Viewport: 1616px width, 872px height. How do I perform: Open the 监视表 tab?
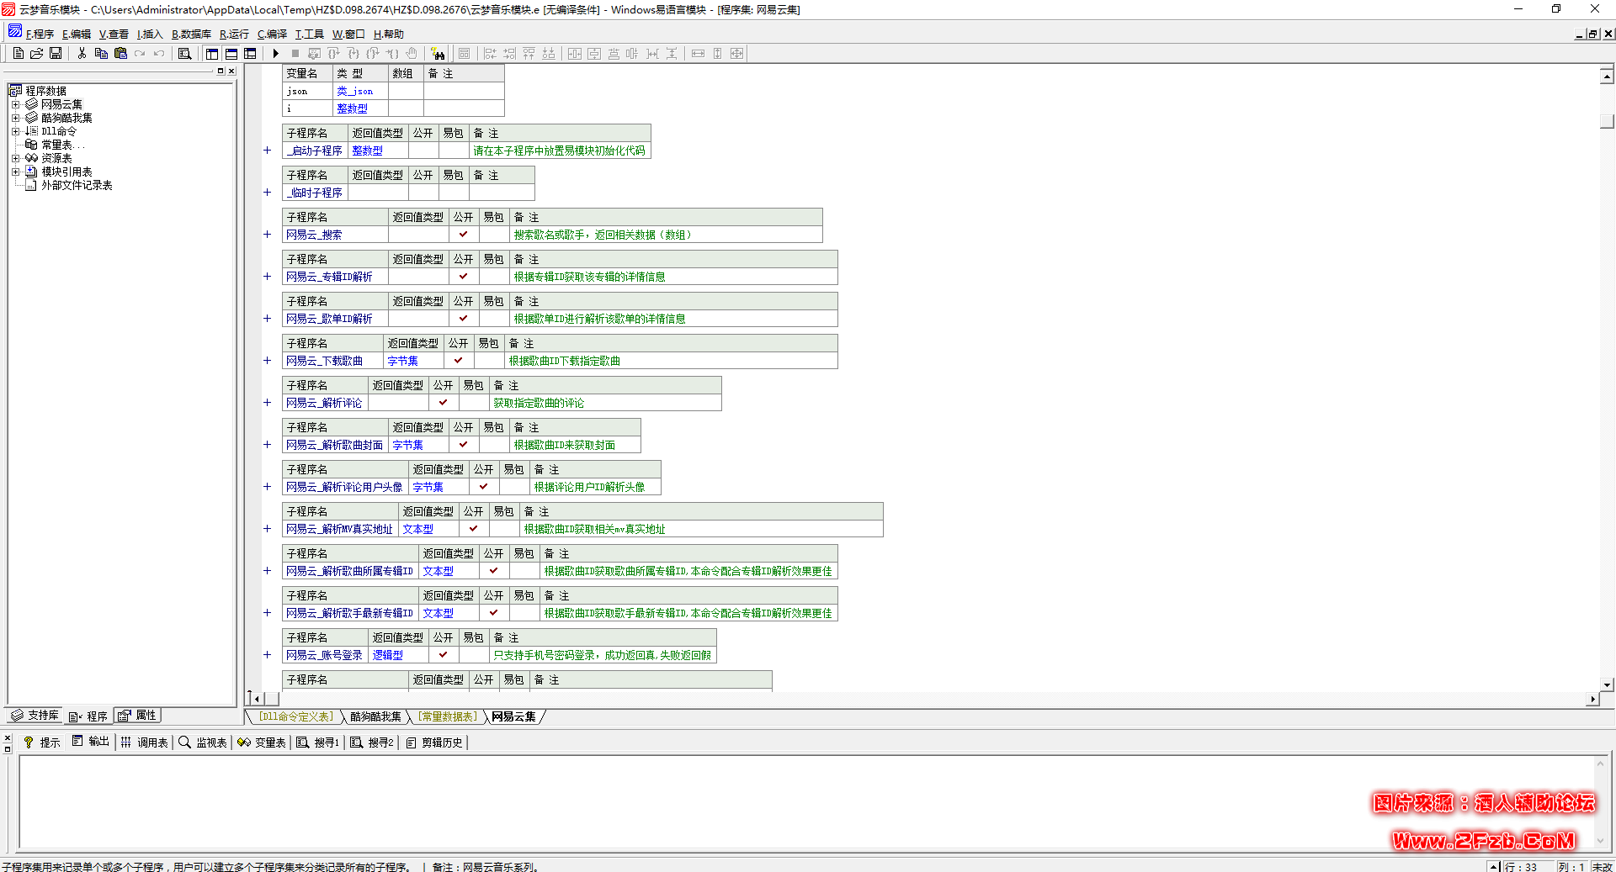coord(203,743)
